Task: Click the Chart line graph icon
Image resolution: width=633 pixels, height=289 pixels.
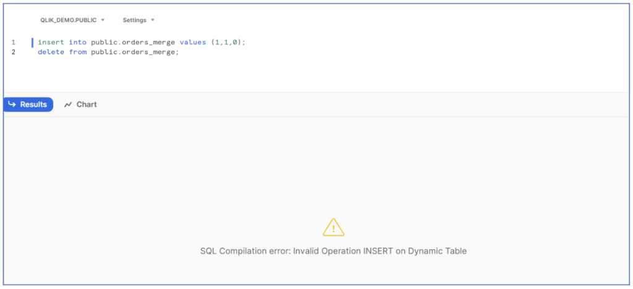Action: (x=68, y=104)
